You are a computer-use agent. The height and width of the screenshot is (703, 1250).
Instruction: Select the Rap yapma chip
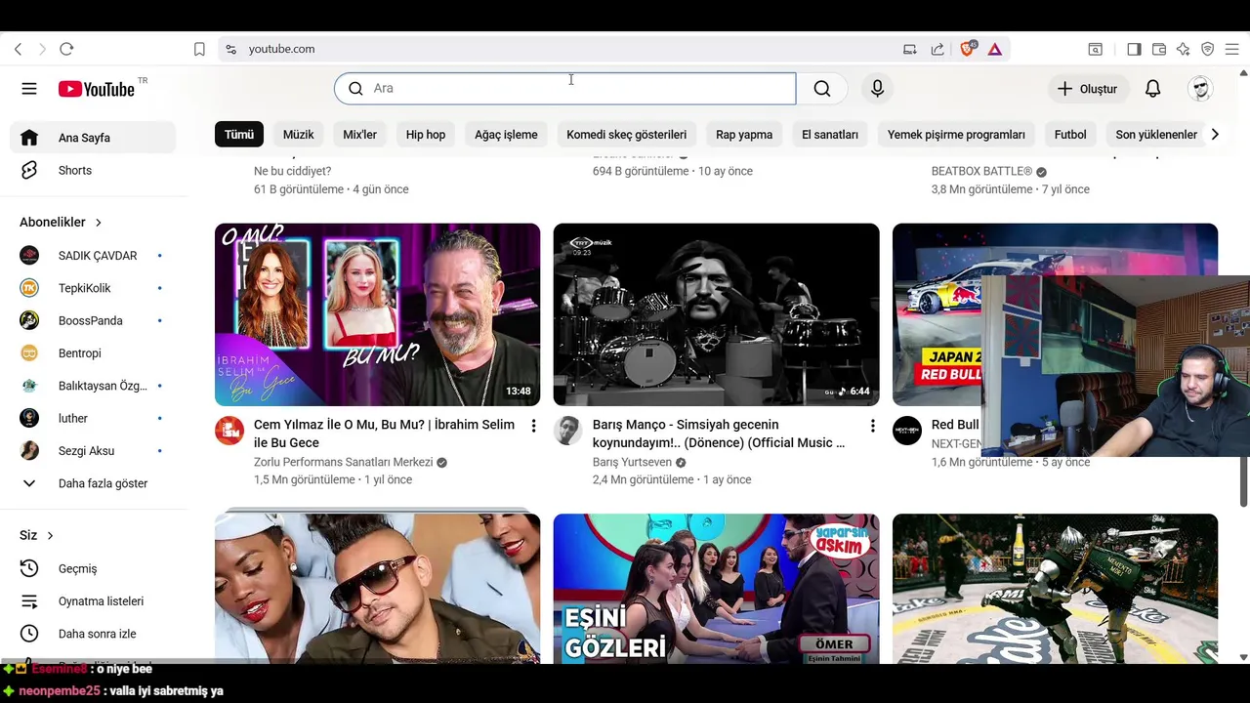pos(744,135)
